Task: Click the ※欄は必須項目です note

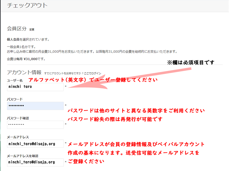Action: click(x=191, y=62)
